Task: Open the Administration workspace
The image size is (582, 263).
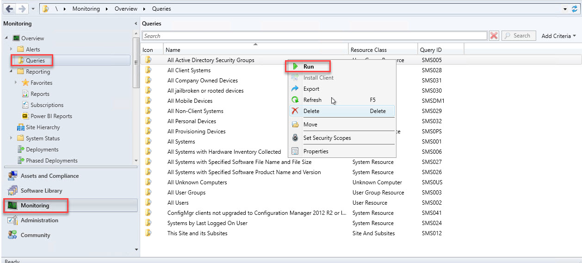Action: (x=39, y=220)
